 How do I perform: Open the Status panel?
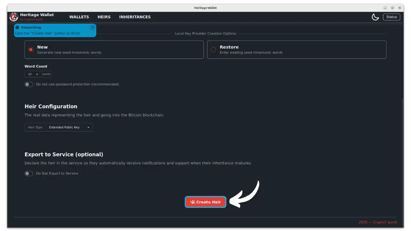click(391, 17)
